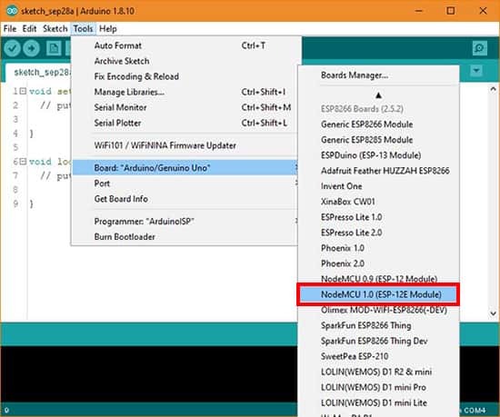Select LOLIN(WEMOS) D1 mini Pro

point(378,387)
